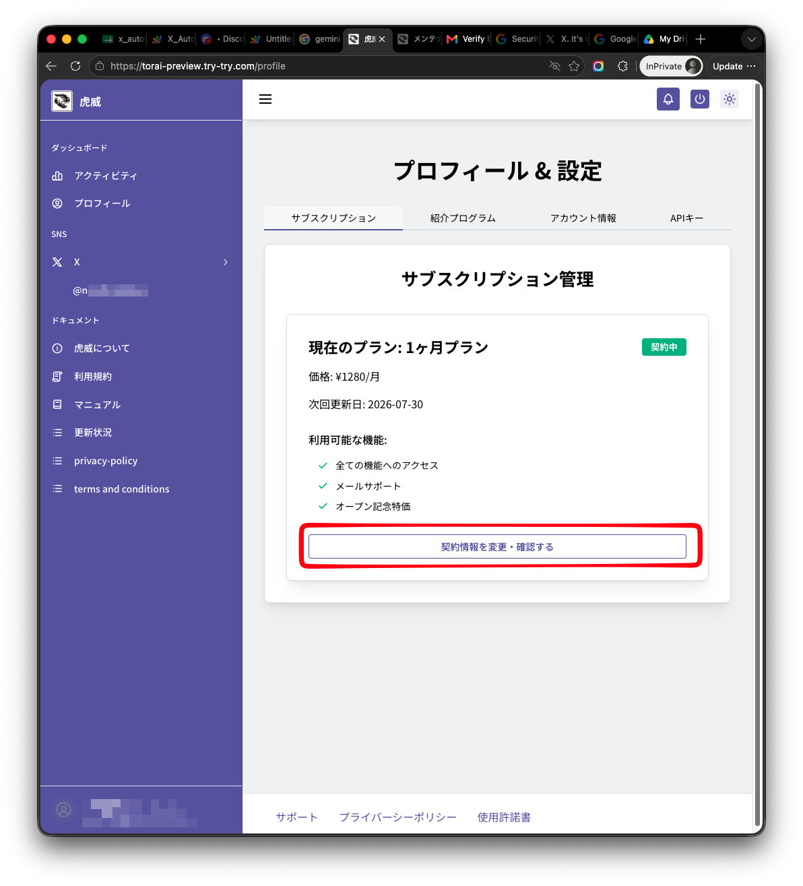Open the extensions puzzle icon

[622, 66]
